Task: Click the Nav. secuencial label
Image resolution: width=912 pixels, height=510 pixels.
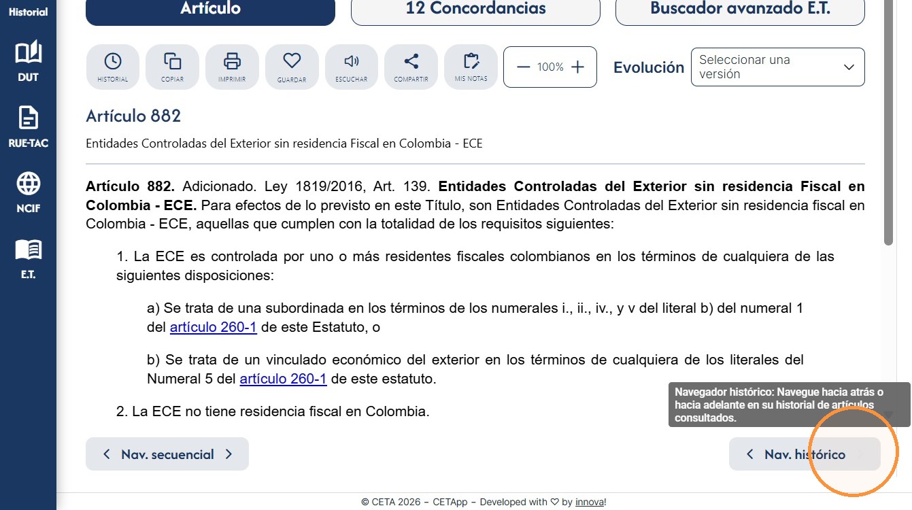Action: [167, 454]
